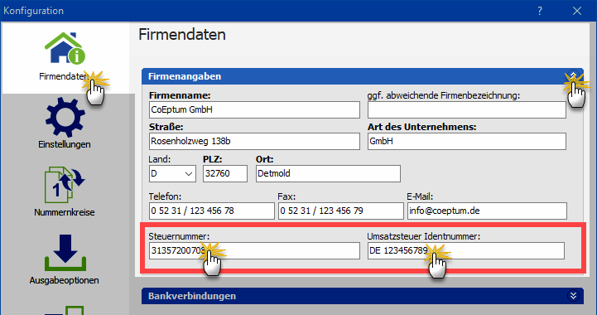This screenshot has width=597, height=315.
Task: Expand the Bankverbindungen section
Action: (x=573, y=296)
